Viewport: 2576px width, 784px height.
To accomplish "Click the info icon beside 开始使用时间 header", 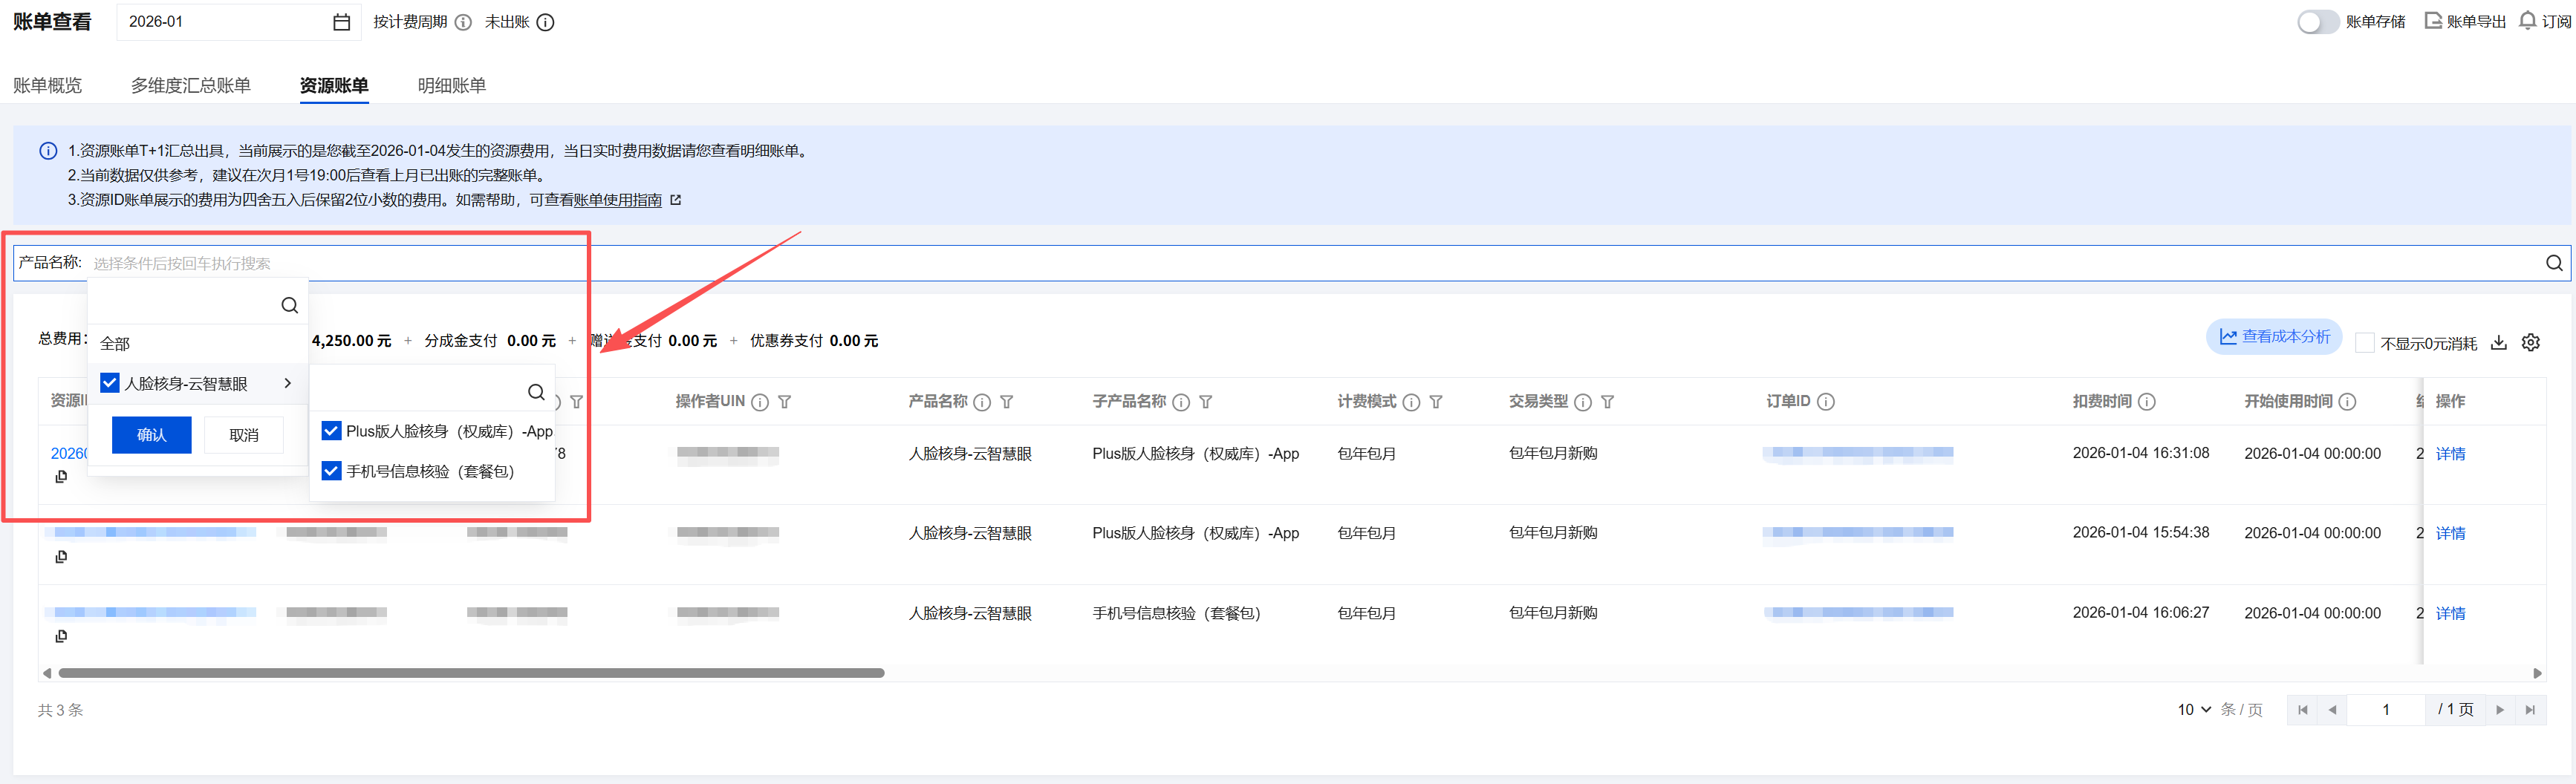I will click(x=2348, y=402).
